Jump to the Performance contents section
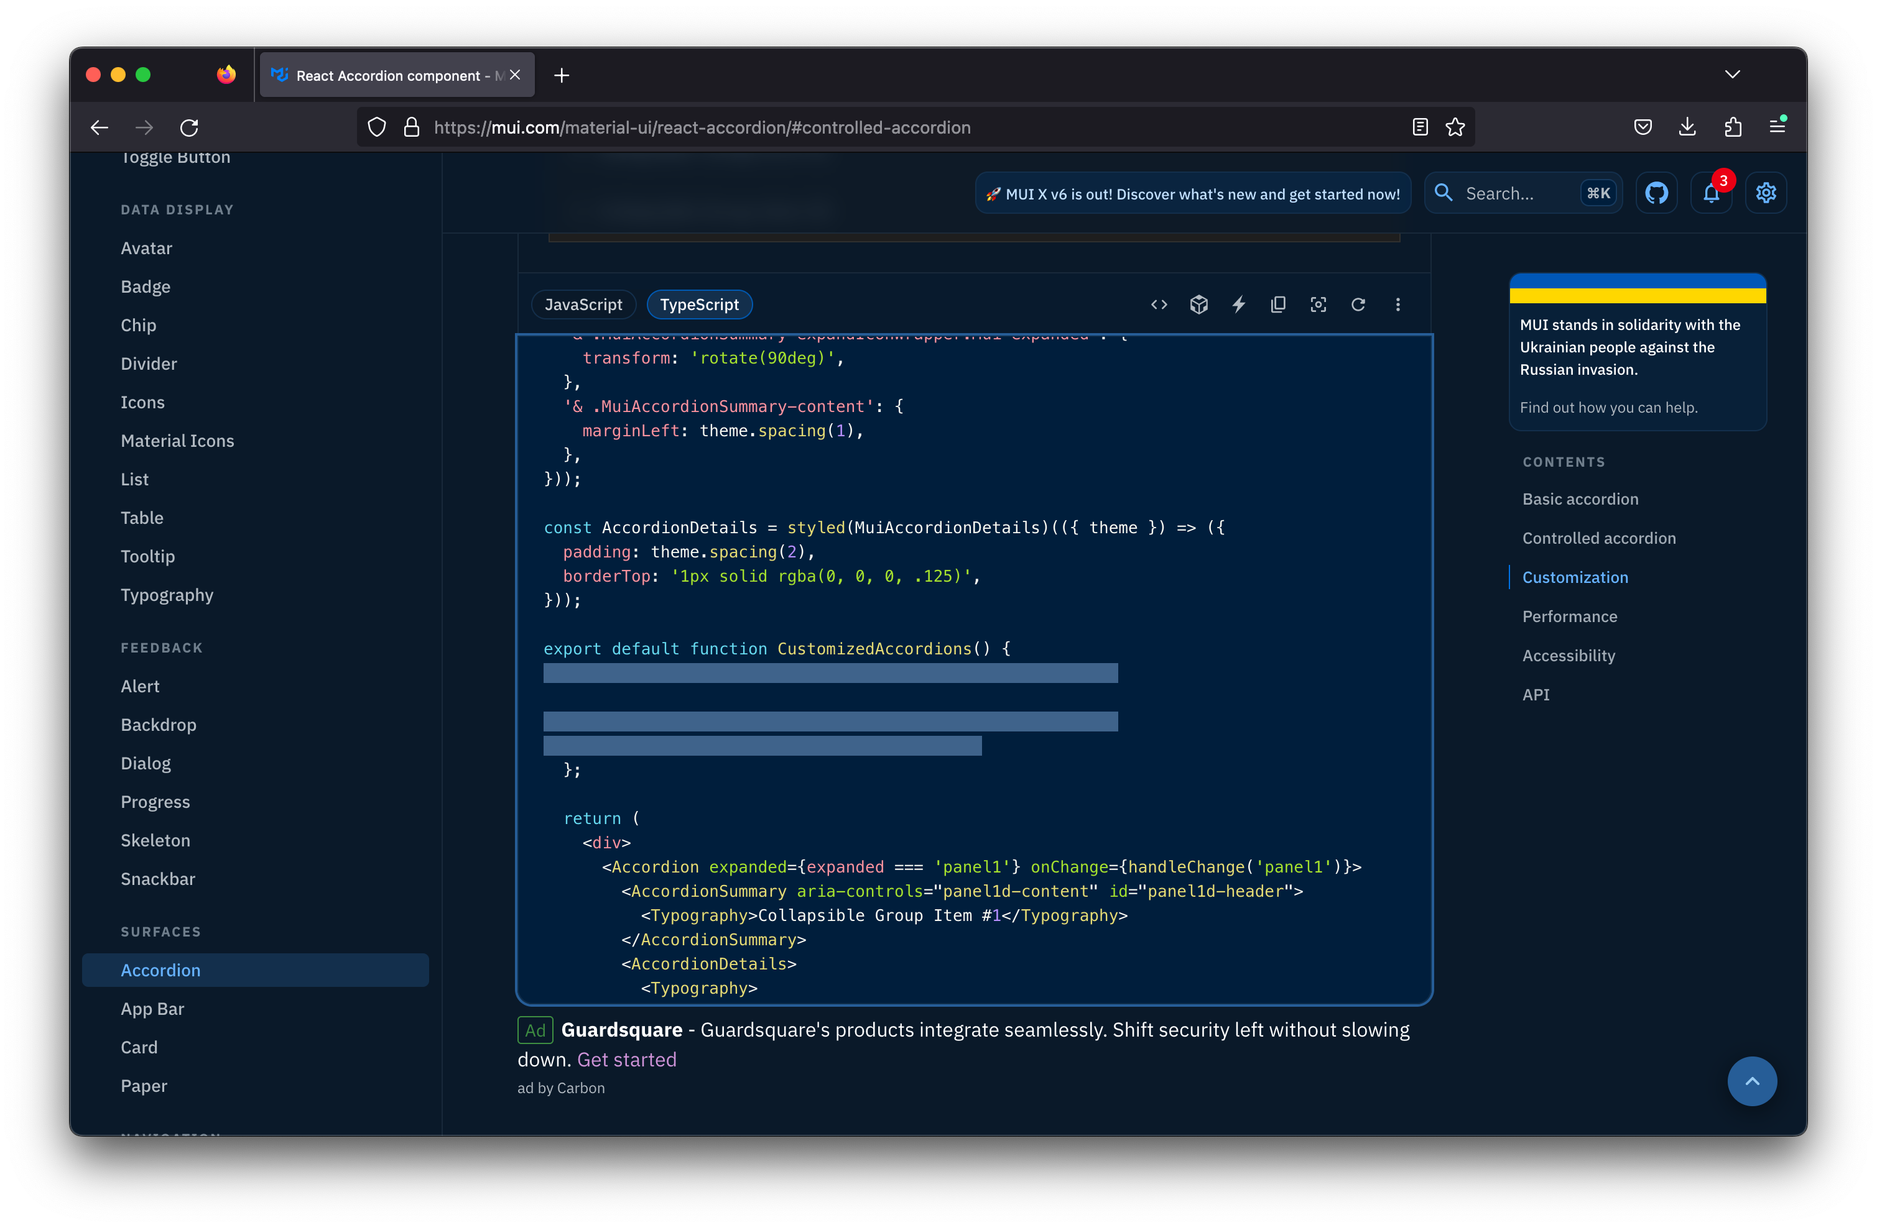 pos(1569,616)
